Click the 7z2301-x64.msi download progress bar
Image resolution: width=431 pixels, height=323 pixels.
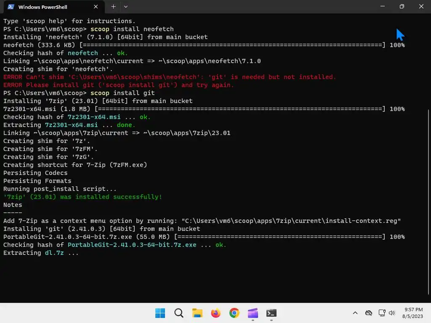click(240, 109)
